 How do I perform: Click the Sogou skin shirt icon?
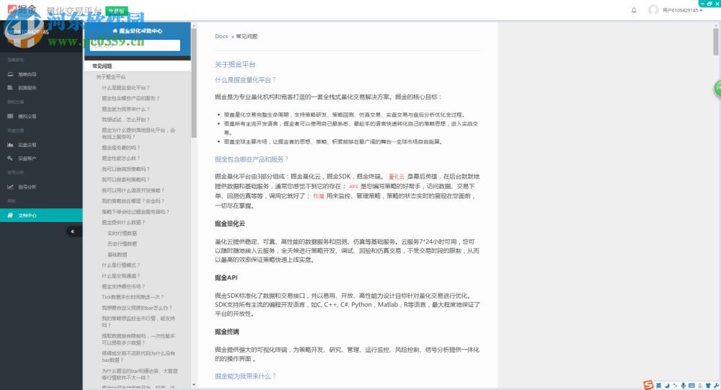tap(708, 386)
